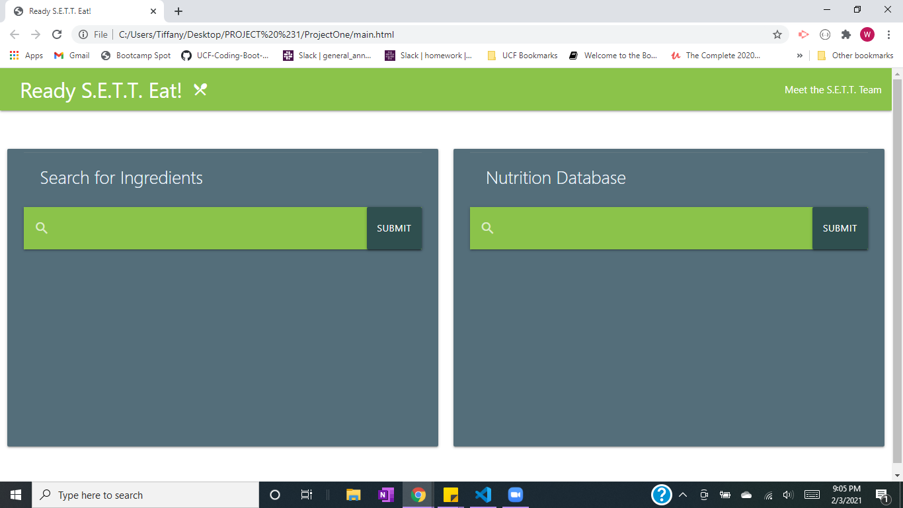
Task: Open the Welcome to the Bo... bookmark
Action: (x=613, y=56)
